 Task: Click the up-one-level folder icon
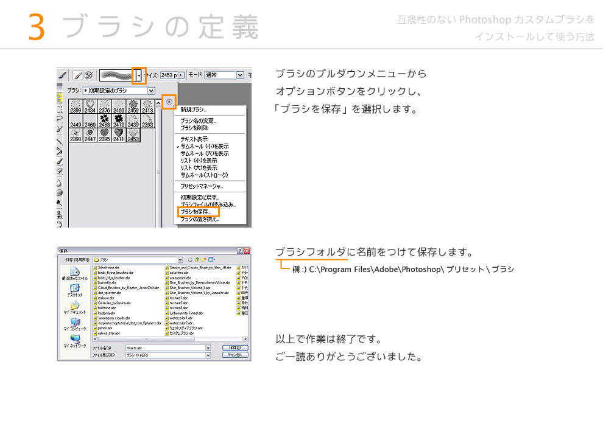pyautogui.click(x=197, y=259)
